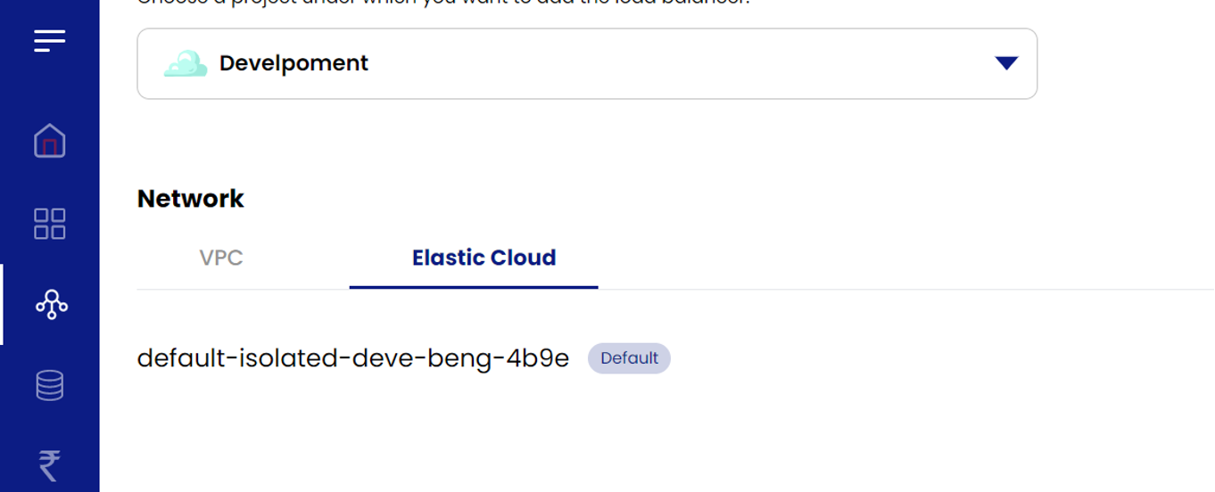Open billing via the rupee icon
The width and height of the screenshot is (1215, 492).
pyautogui.click(x=50, y=465)
